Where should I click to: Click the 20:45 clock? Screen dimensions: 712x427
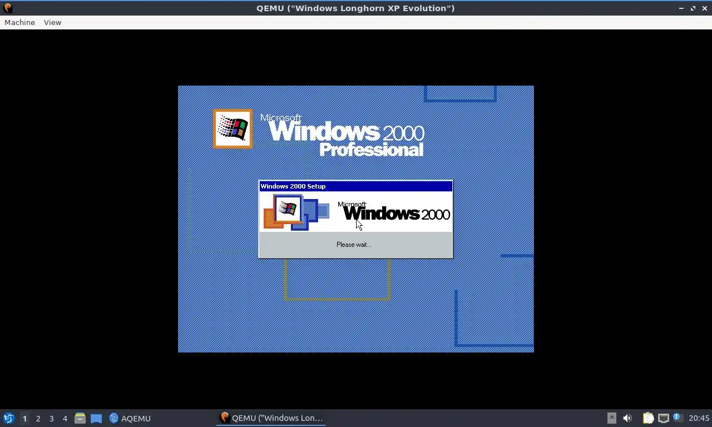699,418
